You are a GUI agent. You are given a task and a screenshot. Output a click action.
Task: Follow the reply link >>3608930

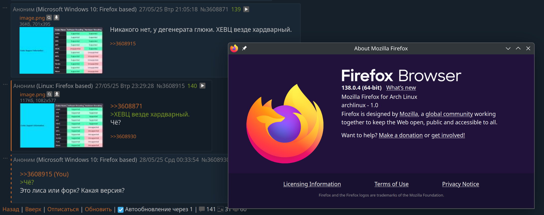coord(123,136)
